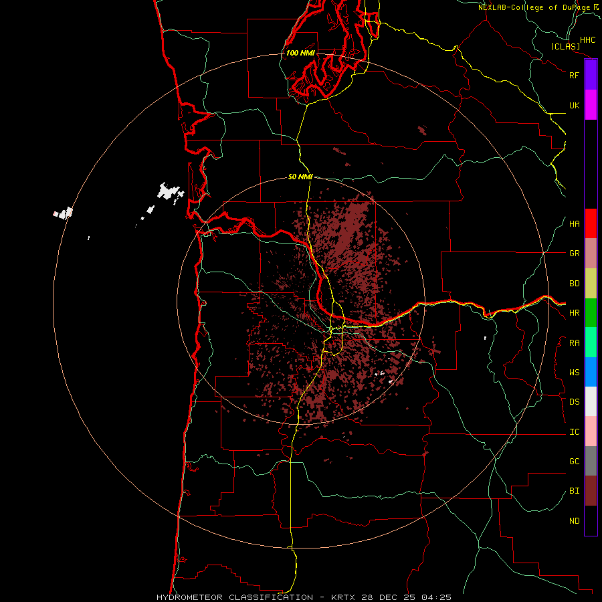Click the IC legend label
The width and height of the screenshot is (602, 602).
[575, 432]
